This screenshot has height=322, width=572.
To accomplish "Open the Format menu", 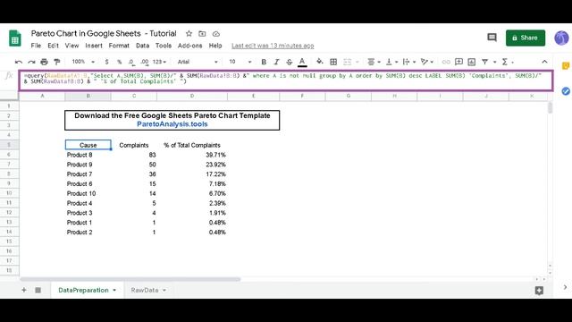I will click(x=119, y=46).
